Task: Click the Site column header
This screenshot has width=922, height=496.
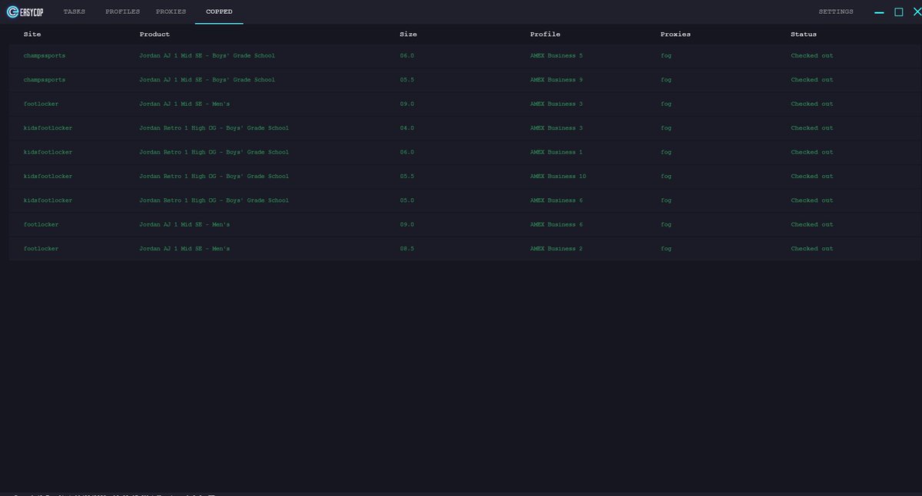Action: tap(32, 35)
